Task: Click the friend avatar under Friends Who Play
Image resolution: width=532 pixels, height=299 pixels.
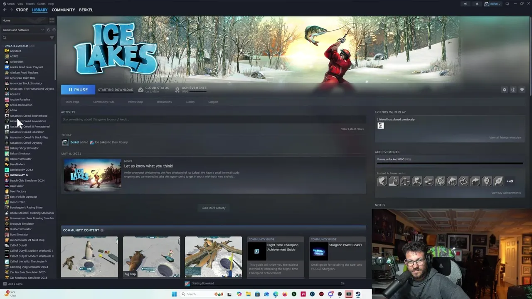Action: (381, 126)
